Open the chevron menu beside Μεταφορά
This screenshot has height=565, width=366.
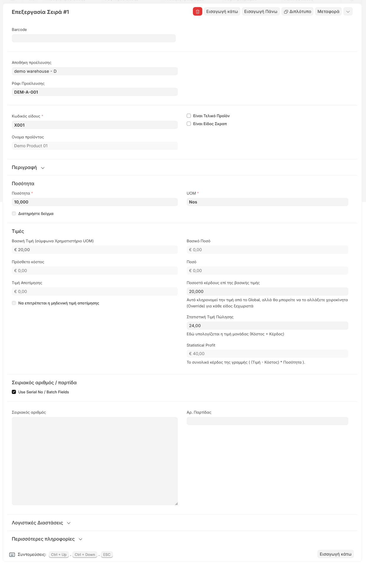coord(348,11)
